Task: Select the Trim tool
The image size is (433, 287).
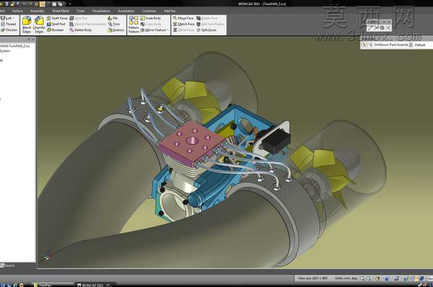Action: [114, 24]
